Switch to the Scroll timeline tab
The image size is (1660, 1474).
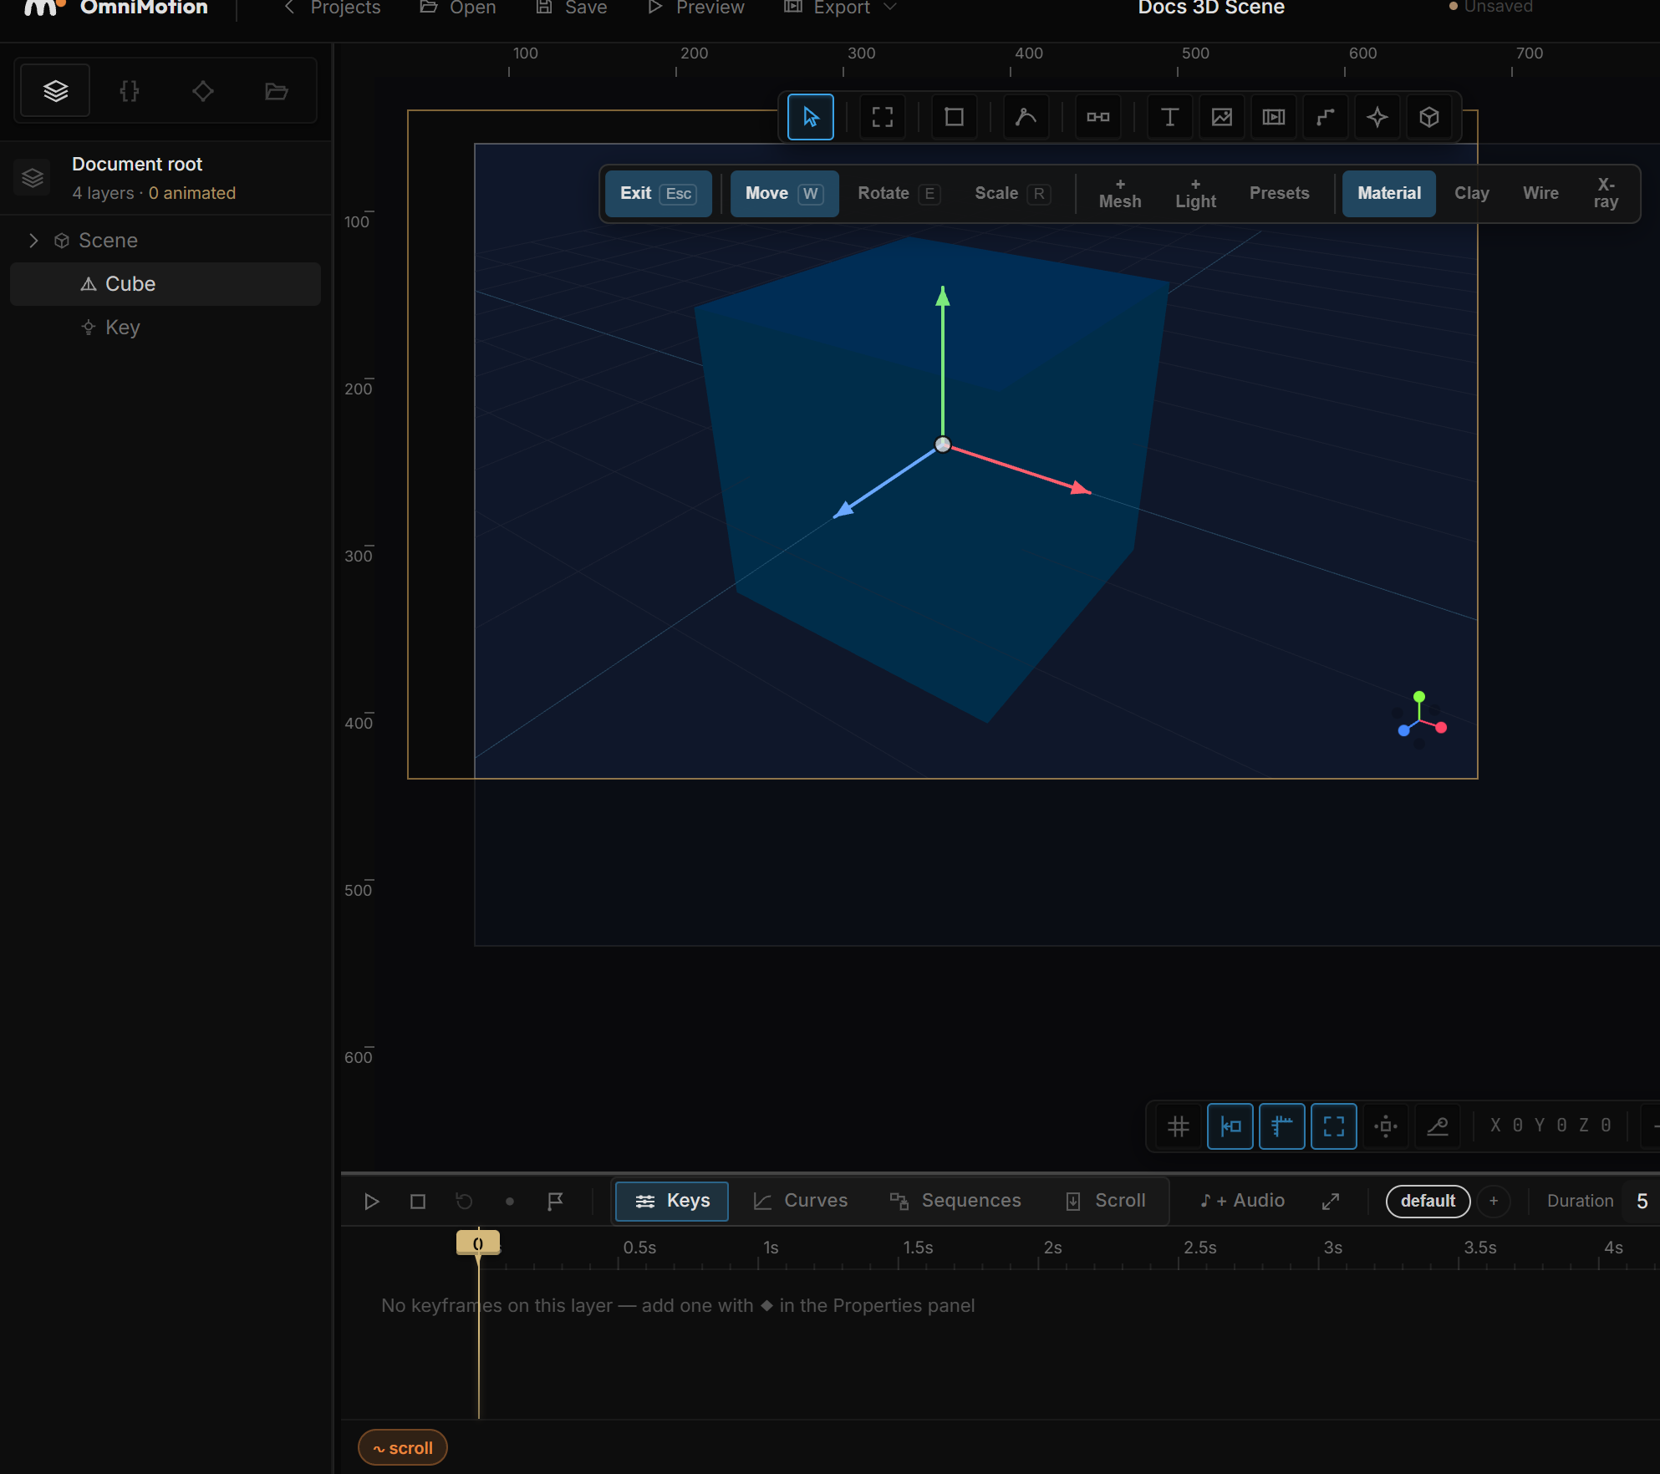[x=1106, y=1201]
